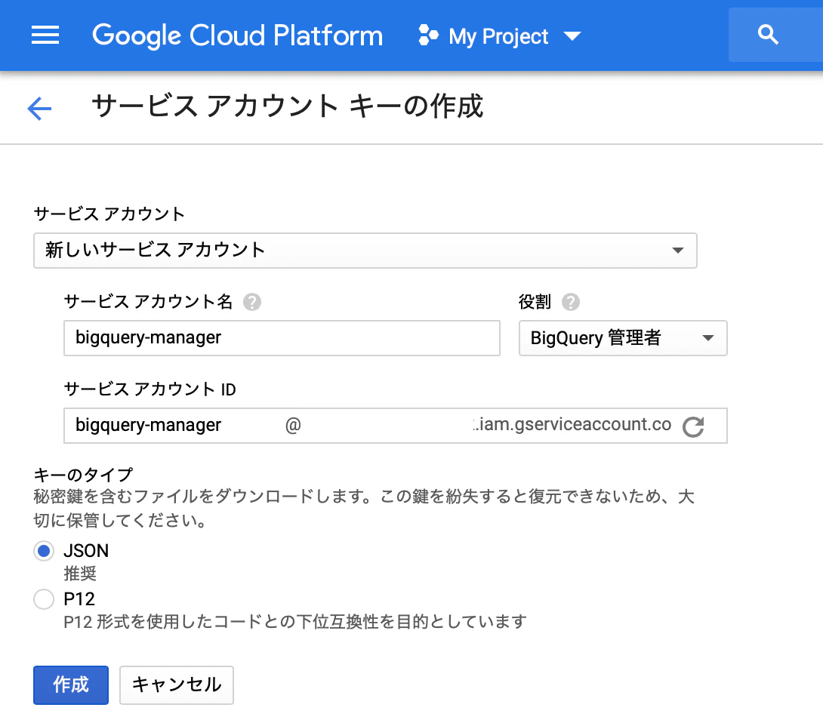
Task: Click the キーのタイプ label
Action: point(84,475)
